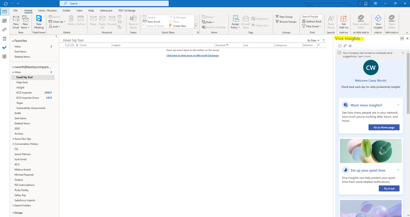This screenshot has width=410, height=217.
Task: Dismiss the Want more insights card
Action: (x=398, y=105)
